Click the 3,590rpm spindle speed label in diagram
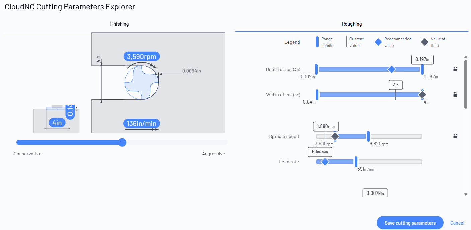The height and width of the screenshot is (230, 471). point(142,56)
